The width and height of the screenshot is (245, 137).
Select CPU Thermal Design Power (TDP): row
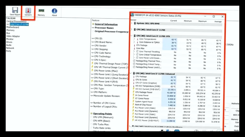pos(111,64)
